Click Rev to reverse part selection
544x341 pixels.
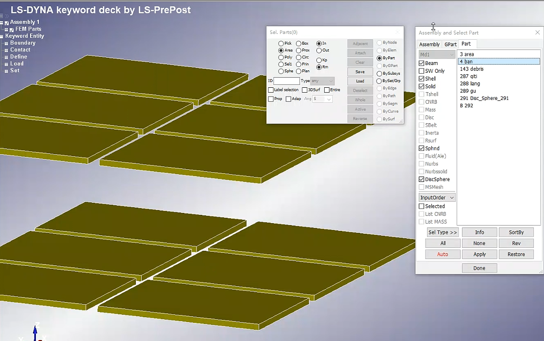tap(516, 244)
